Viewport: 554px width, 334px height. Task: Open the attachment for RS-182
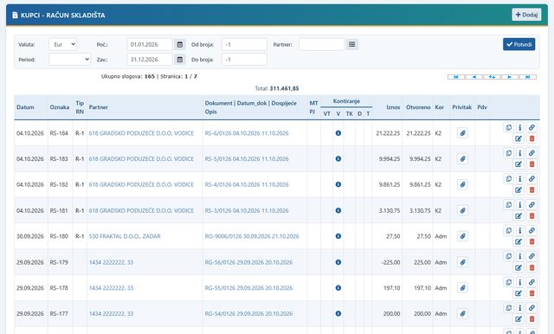(462, 184)
